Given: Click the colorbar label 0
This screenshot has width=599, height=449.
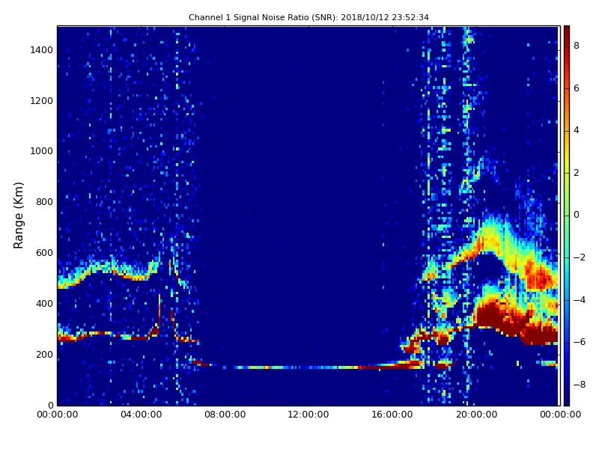Looking at the screenshot, I should 577,215.
